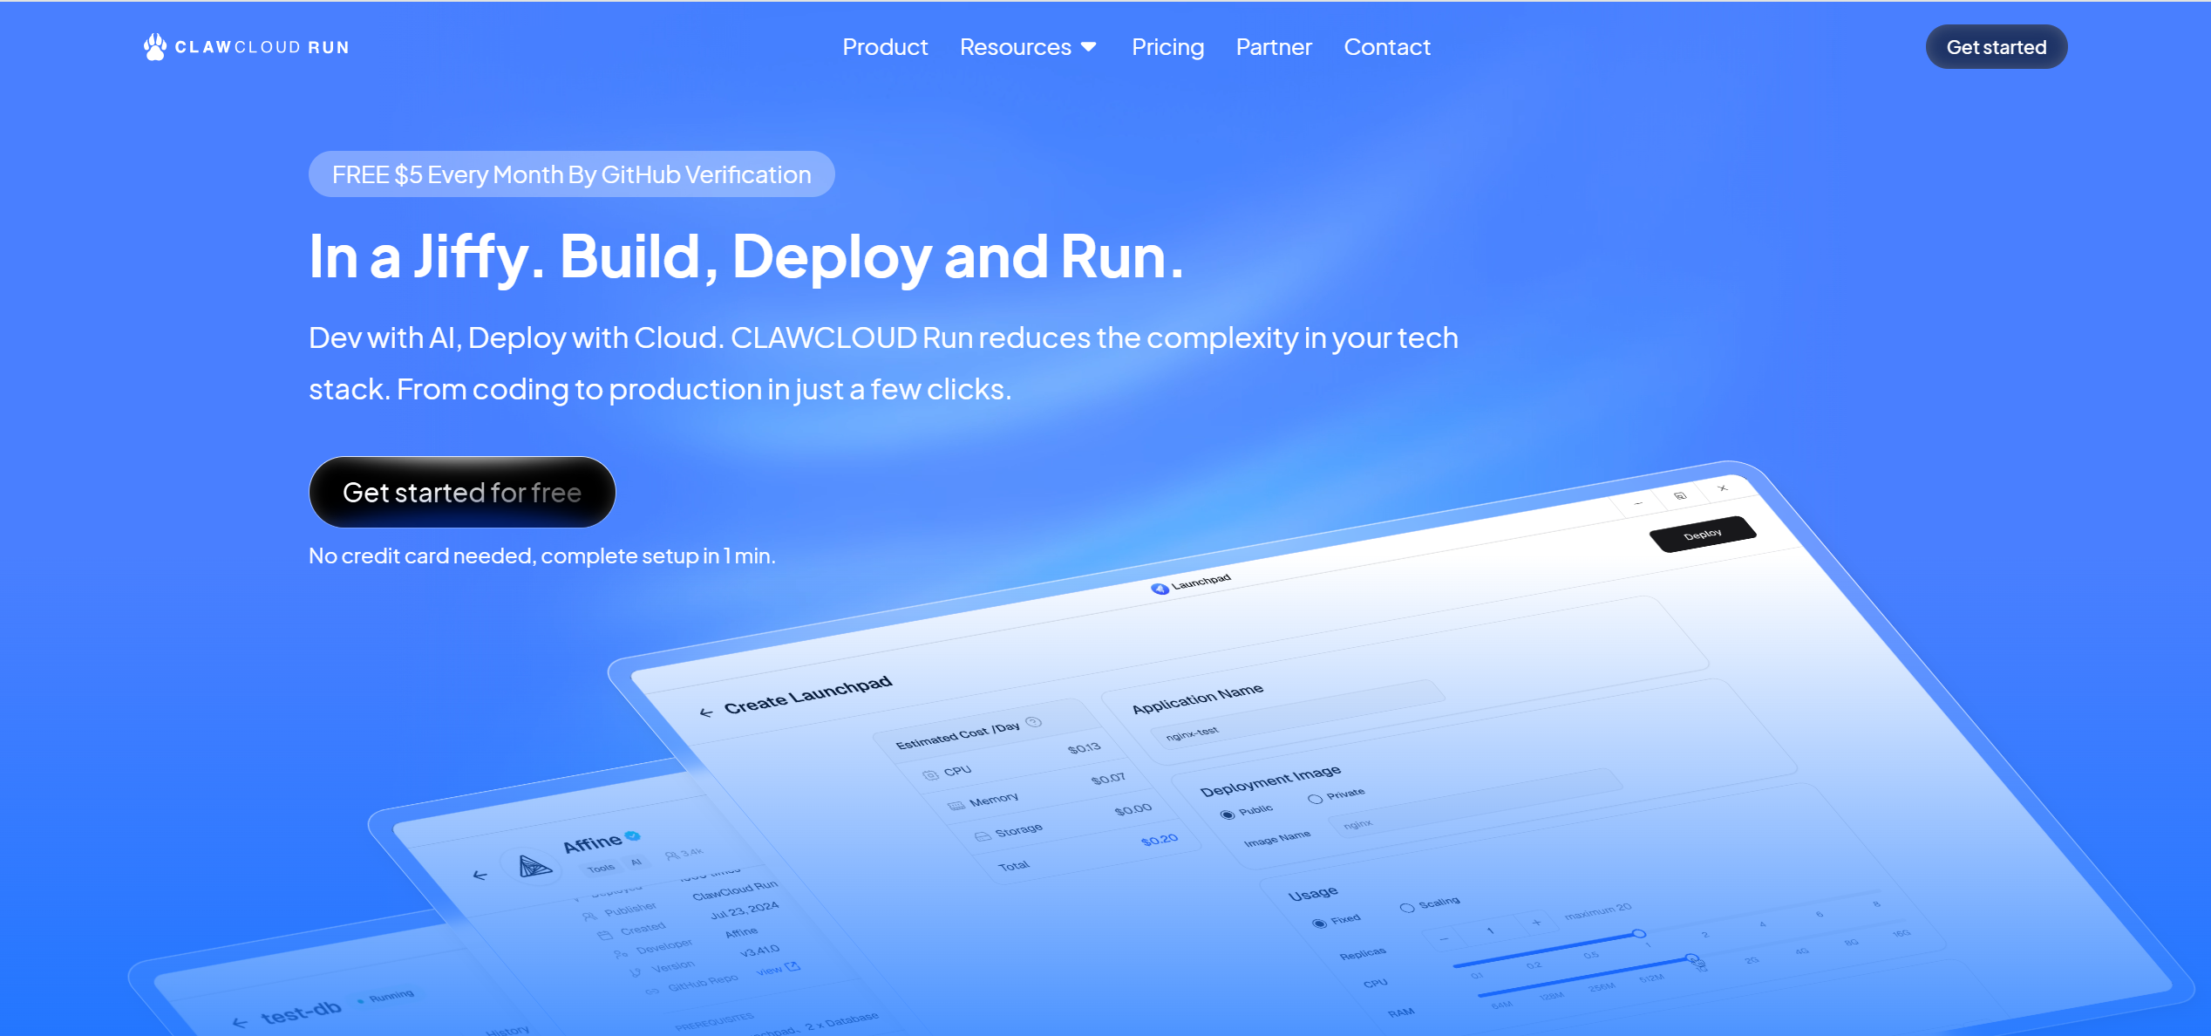This screenshot has width=2211, height=1036.
Task: Click the verified badge beside the Affine title
Action: point(633,835)
